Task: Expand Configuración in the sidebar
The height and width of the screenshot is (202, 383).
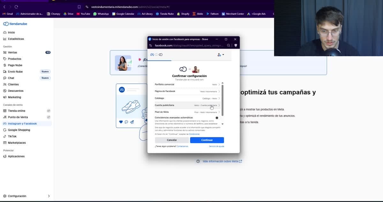Action: coord(26,196)
